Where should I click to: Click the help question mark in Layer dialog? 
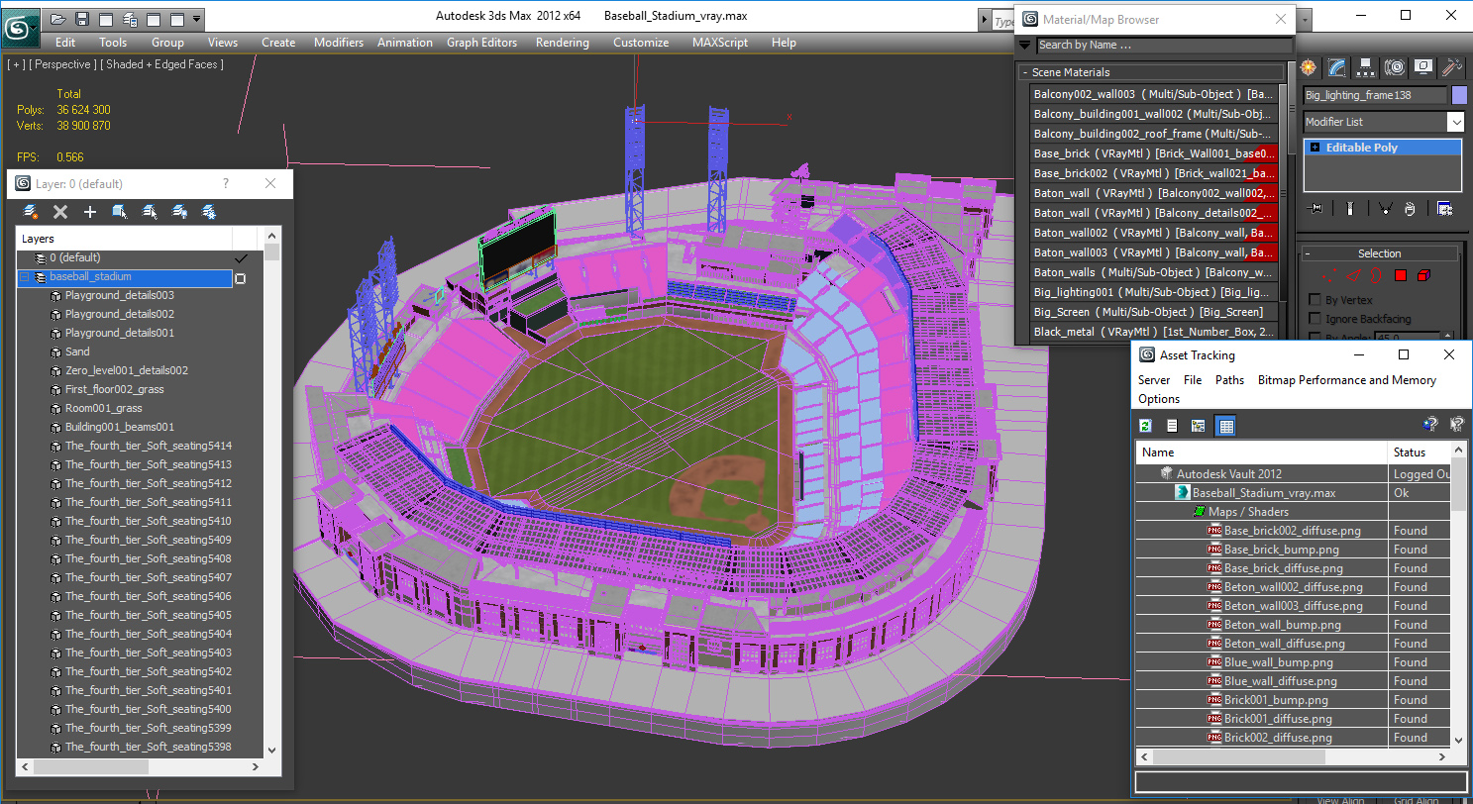pyautogui.click(x=225, y=183)
